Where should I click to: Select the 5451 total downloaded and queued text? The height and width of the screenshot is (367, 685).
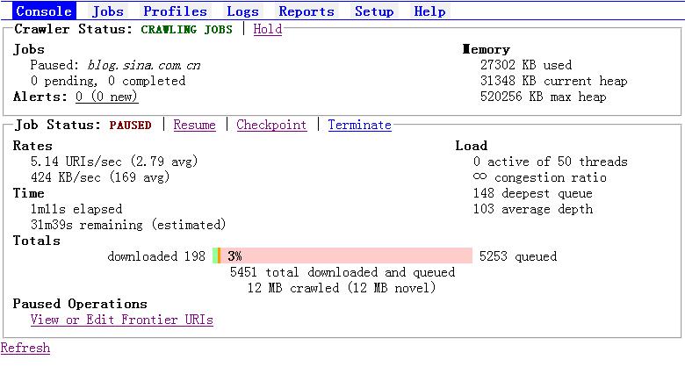(342, 272)
